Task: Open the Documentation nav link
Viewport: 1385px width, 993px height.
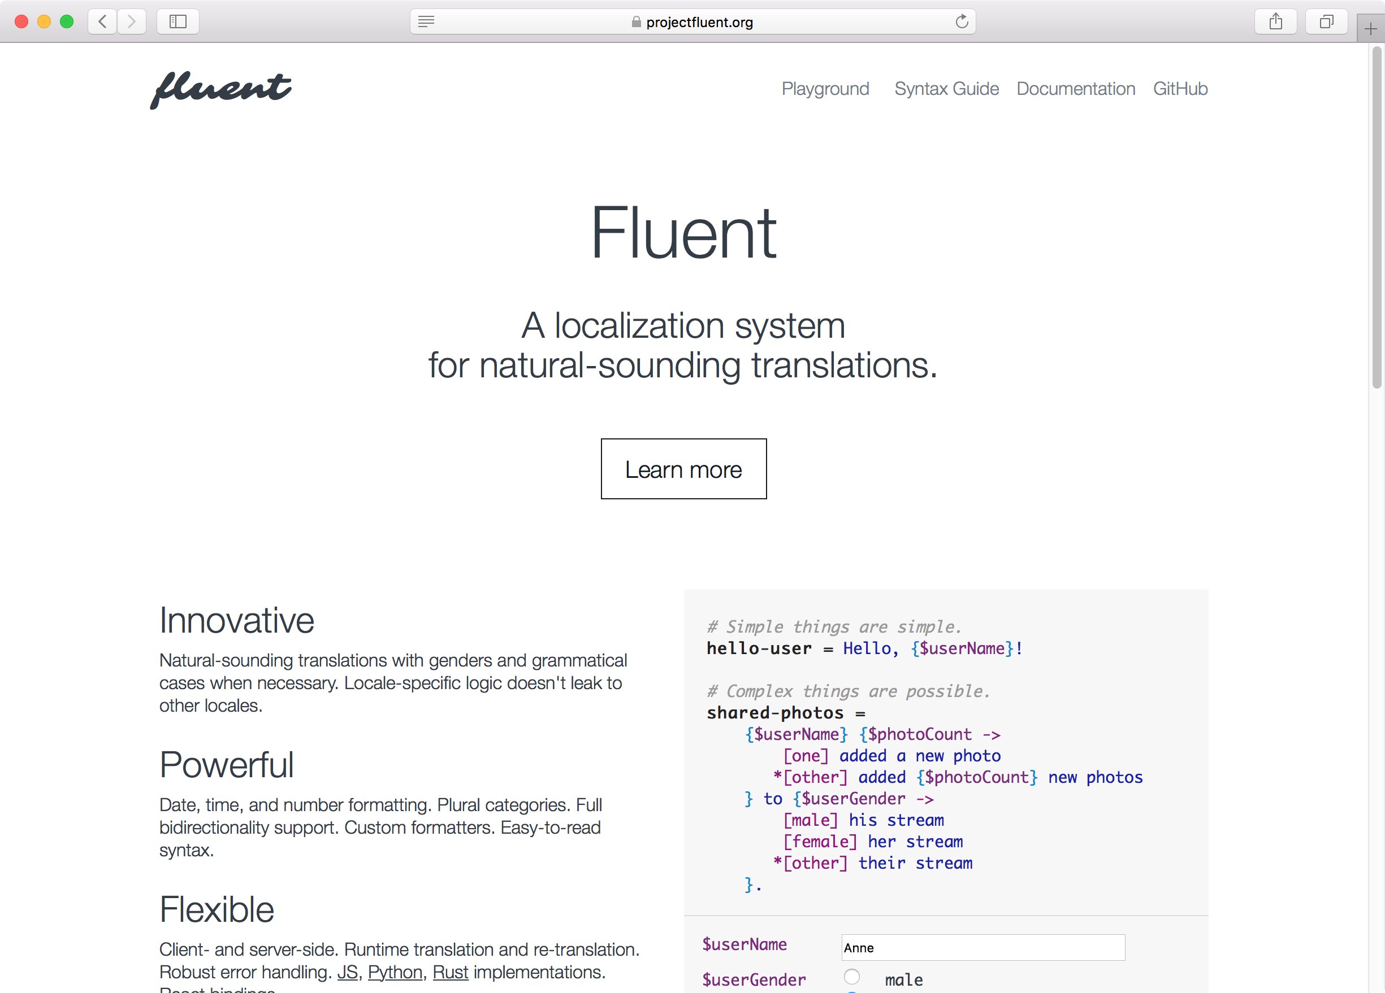Action: pos(1075,89)
